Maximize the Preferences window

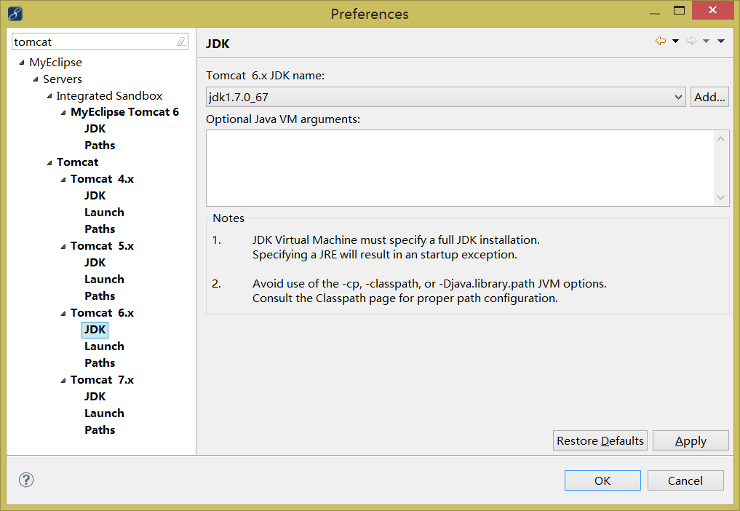pyautogui.click(x=679, y=10)
